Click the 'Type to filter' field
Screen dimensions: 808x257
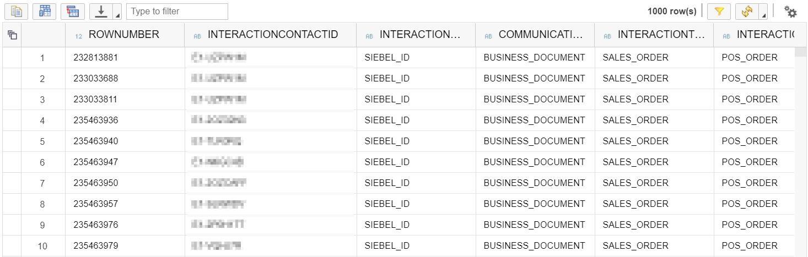click(177, 11)
